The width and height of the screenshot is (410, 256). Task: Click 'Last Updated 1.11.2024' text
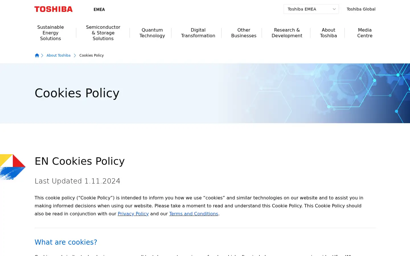(77, 181)
